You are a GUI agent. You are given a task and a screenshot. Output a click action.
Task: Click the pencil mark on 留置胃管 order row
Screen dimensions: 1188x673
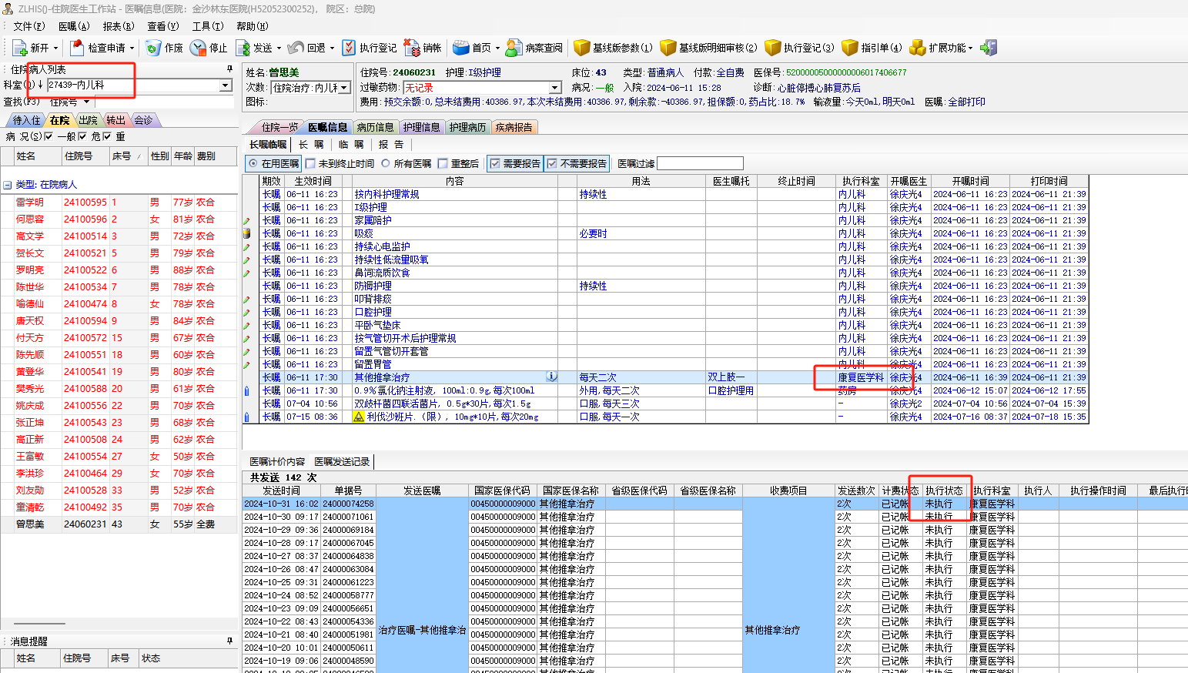(x=247, y=364)
